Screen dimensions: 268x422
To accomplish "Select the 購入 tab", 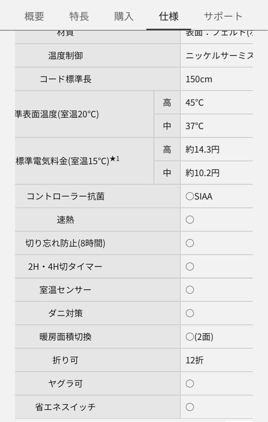I will click(x=124, y=16).
